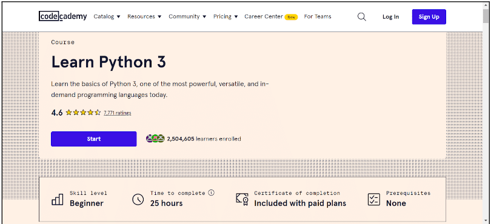Click the 25 hours text
The height and width of the screenshot is (224, 491).
166,203
